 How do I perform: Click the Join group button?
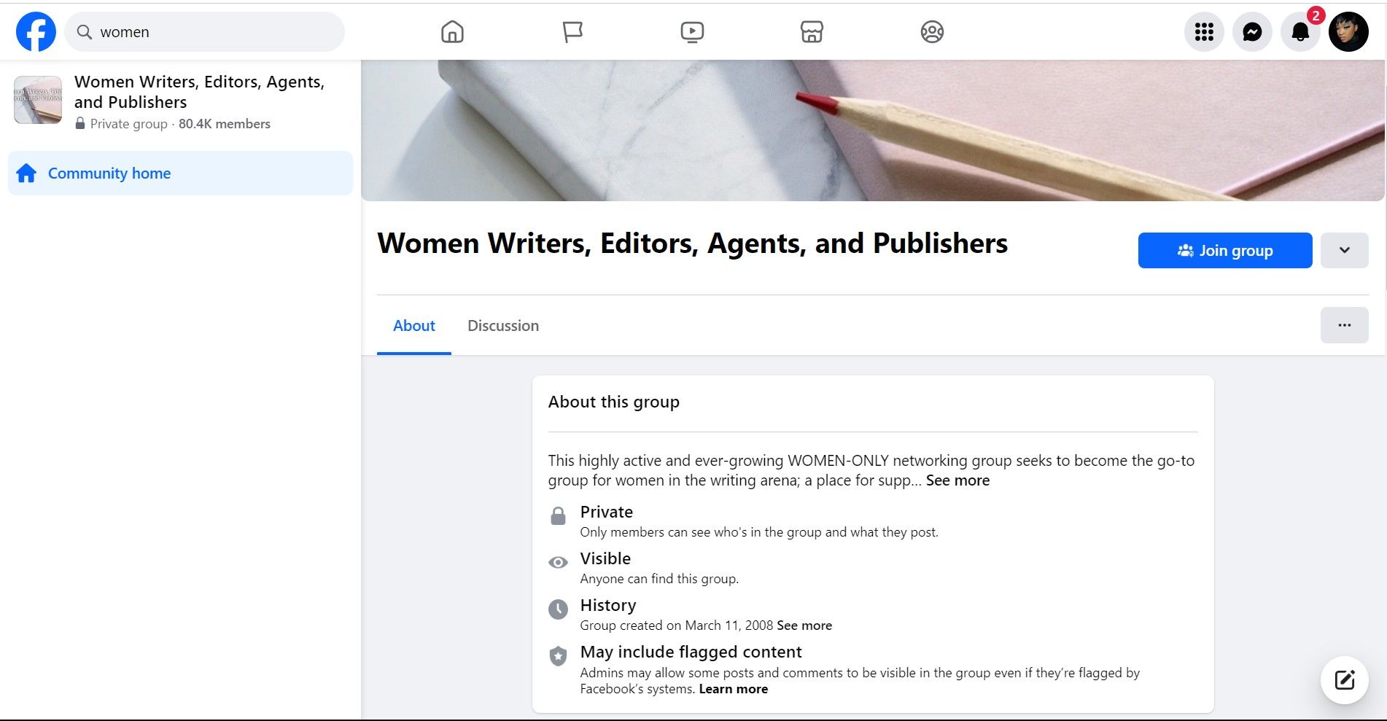1224,250
